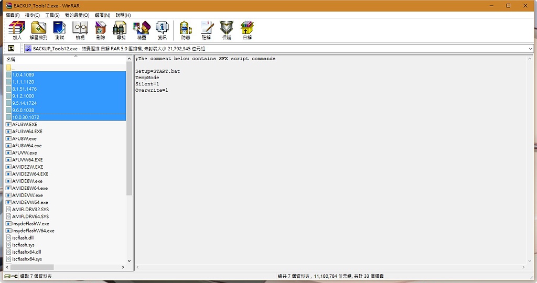Click the 名稱 column header to sort
This screenshot has height=283, width=537.
tap(65, 60)
